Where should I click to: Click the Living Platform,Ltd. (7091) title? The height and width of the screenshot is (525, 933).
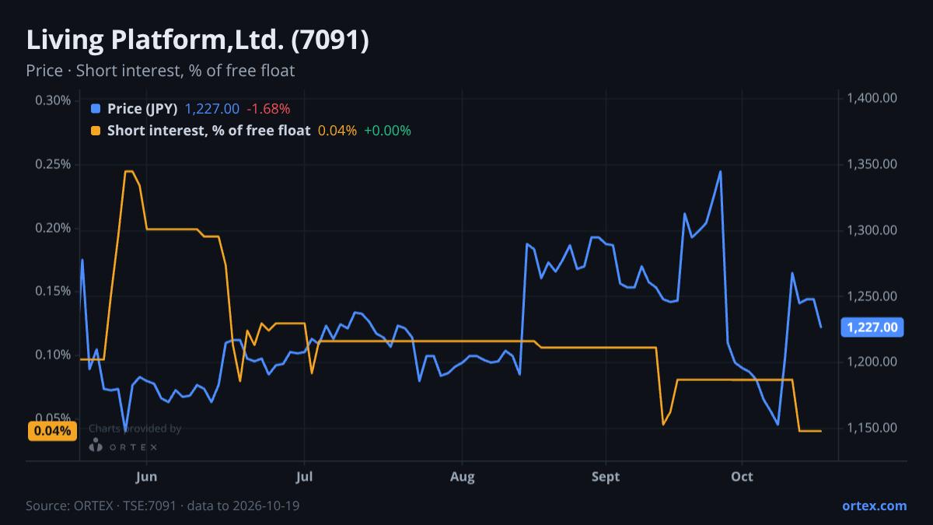(197, 40)
